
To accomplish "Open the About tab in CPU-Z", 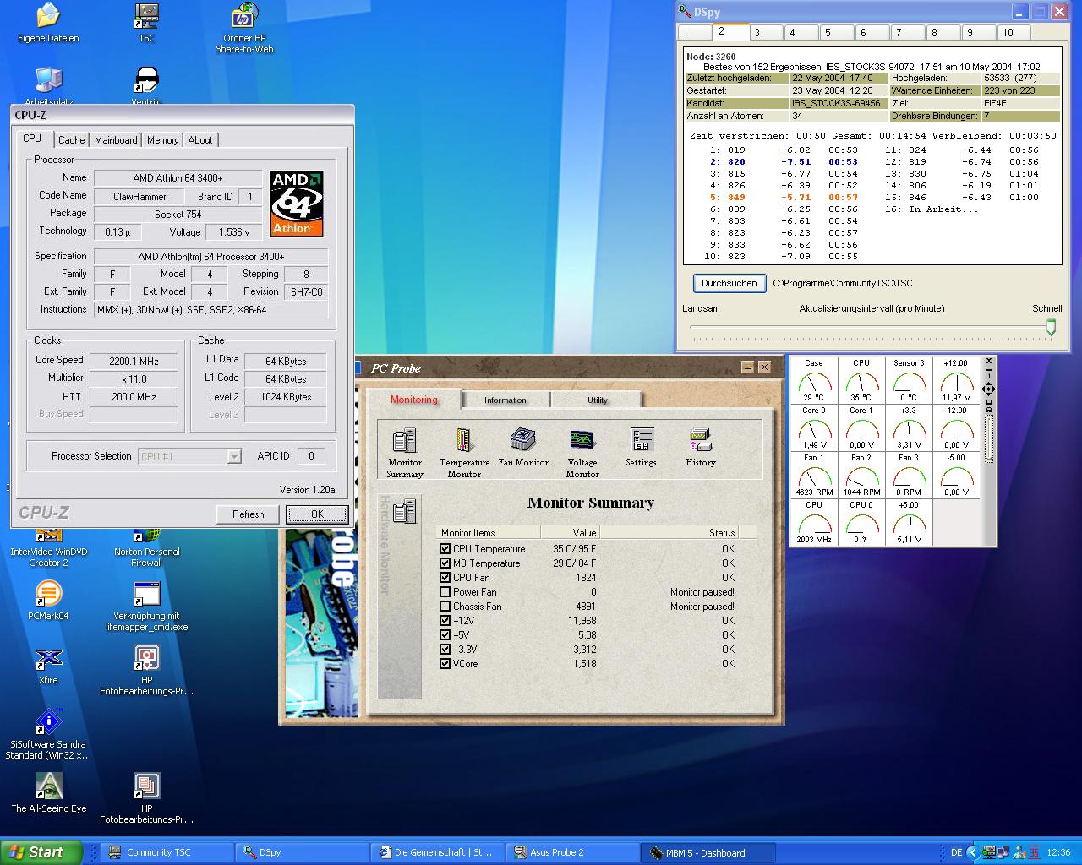I will coord(200,140).
